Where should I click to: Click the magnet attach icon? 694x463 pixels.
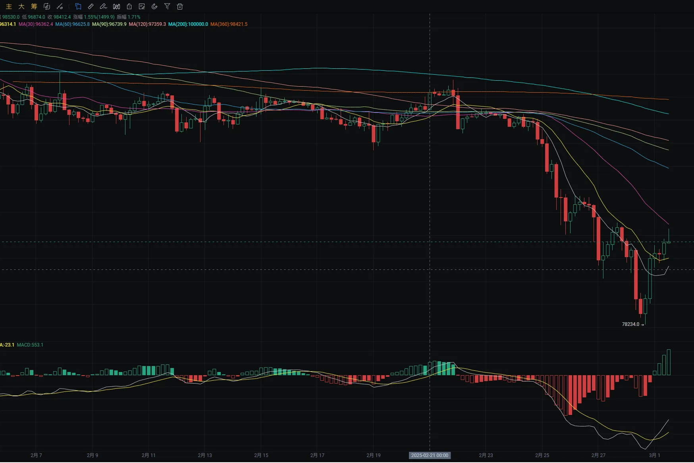[154, 6]
